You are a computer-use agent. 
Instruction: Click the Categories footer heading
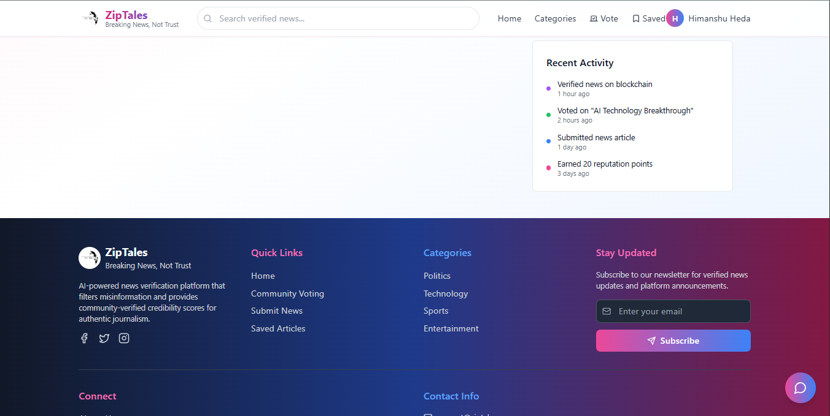coord(448,252)
